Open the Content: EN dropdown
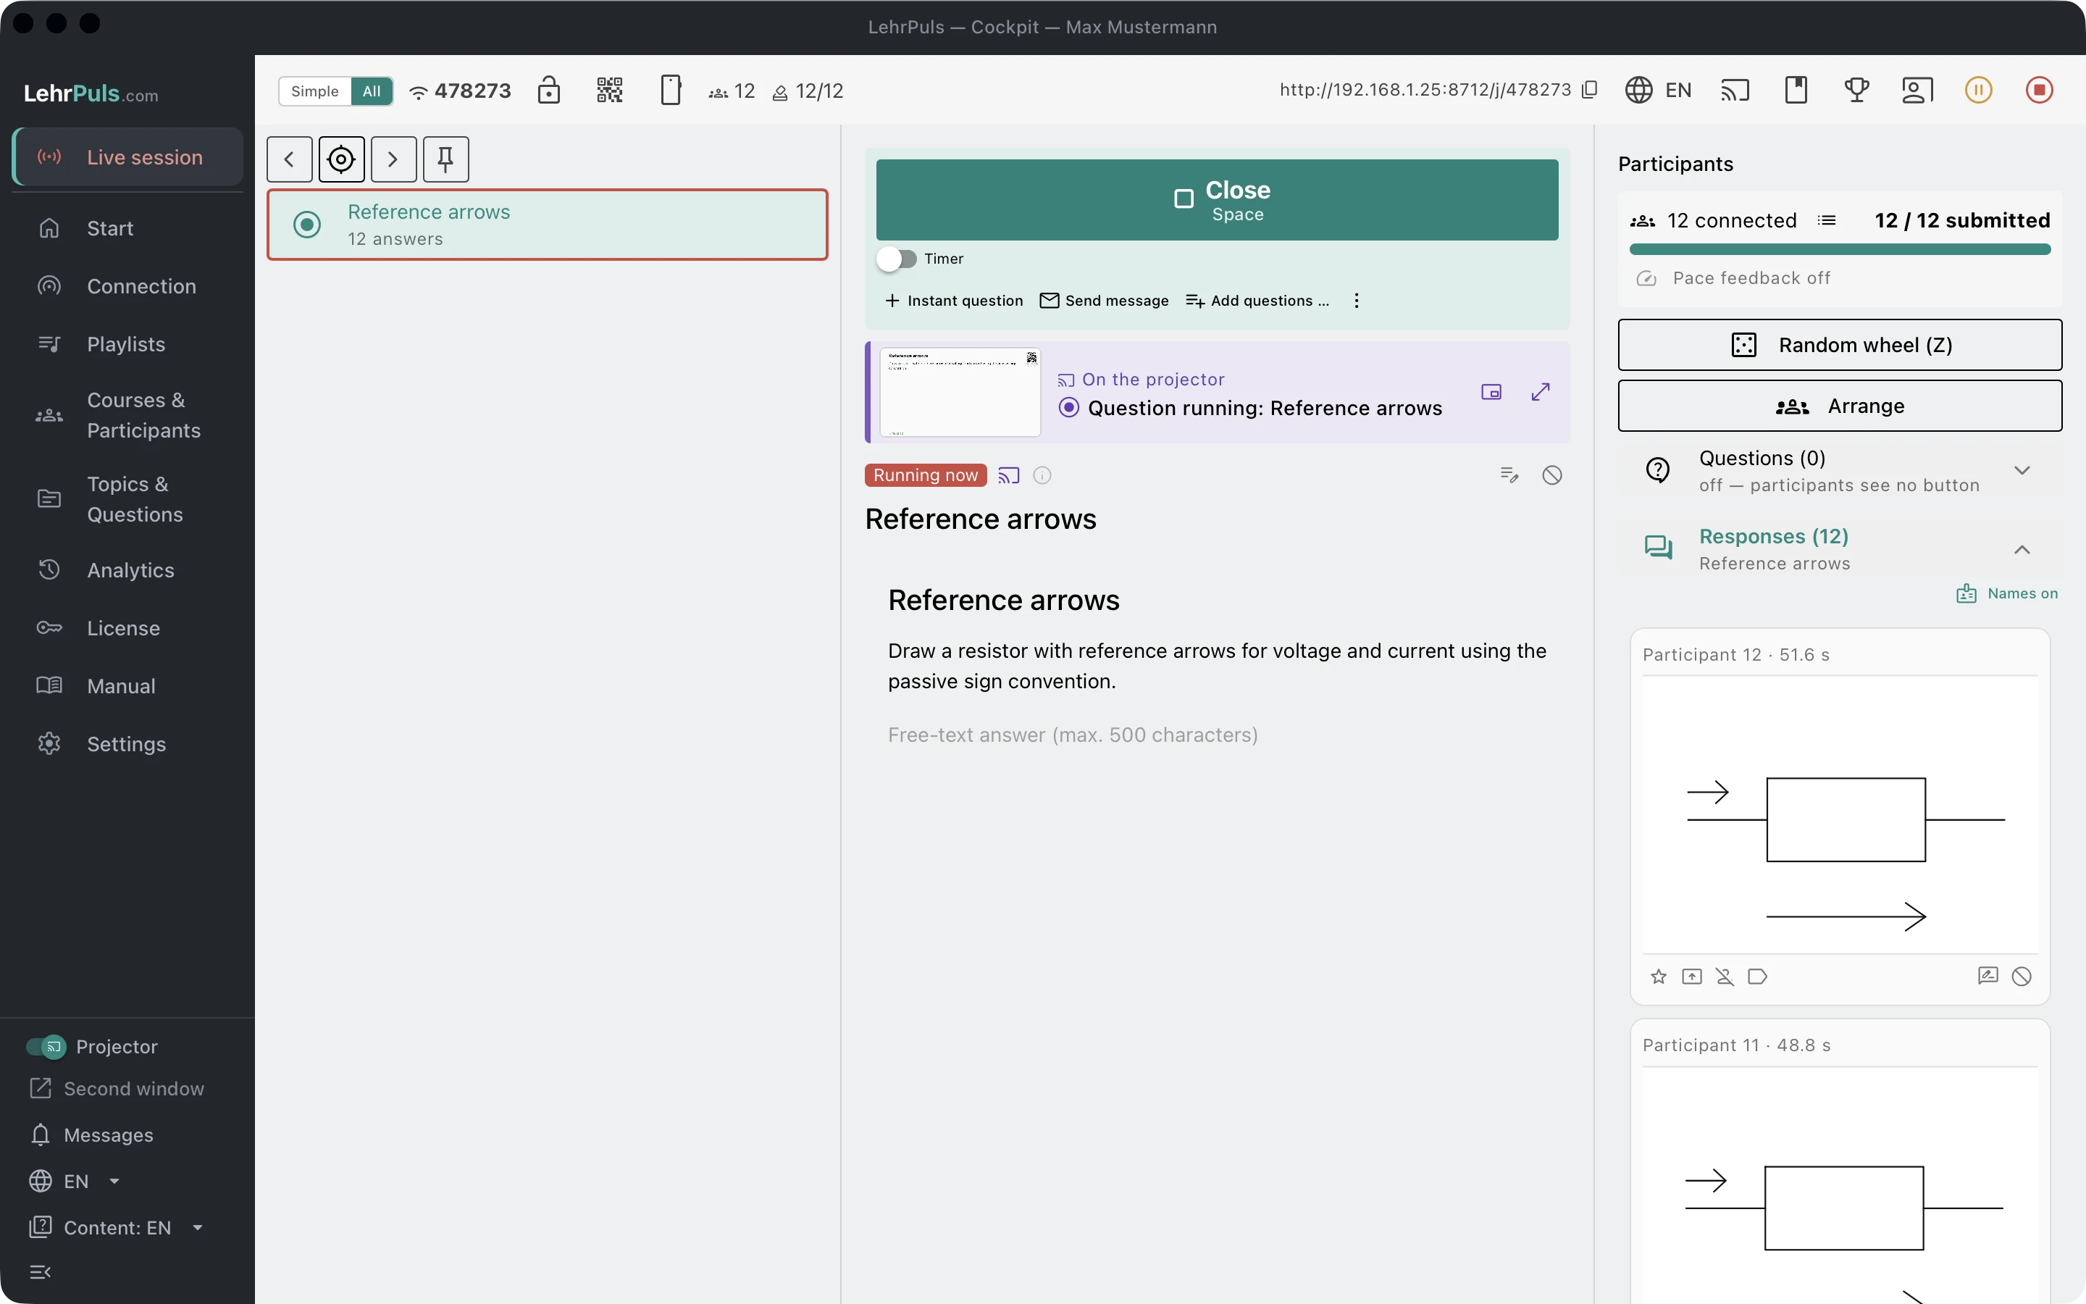 (117, 1227)
